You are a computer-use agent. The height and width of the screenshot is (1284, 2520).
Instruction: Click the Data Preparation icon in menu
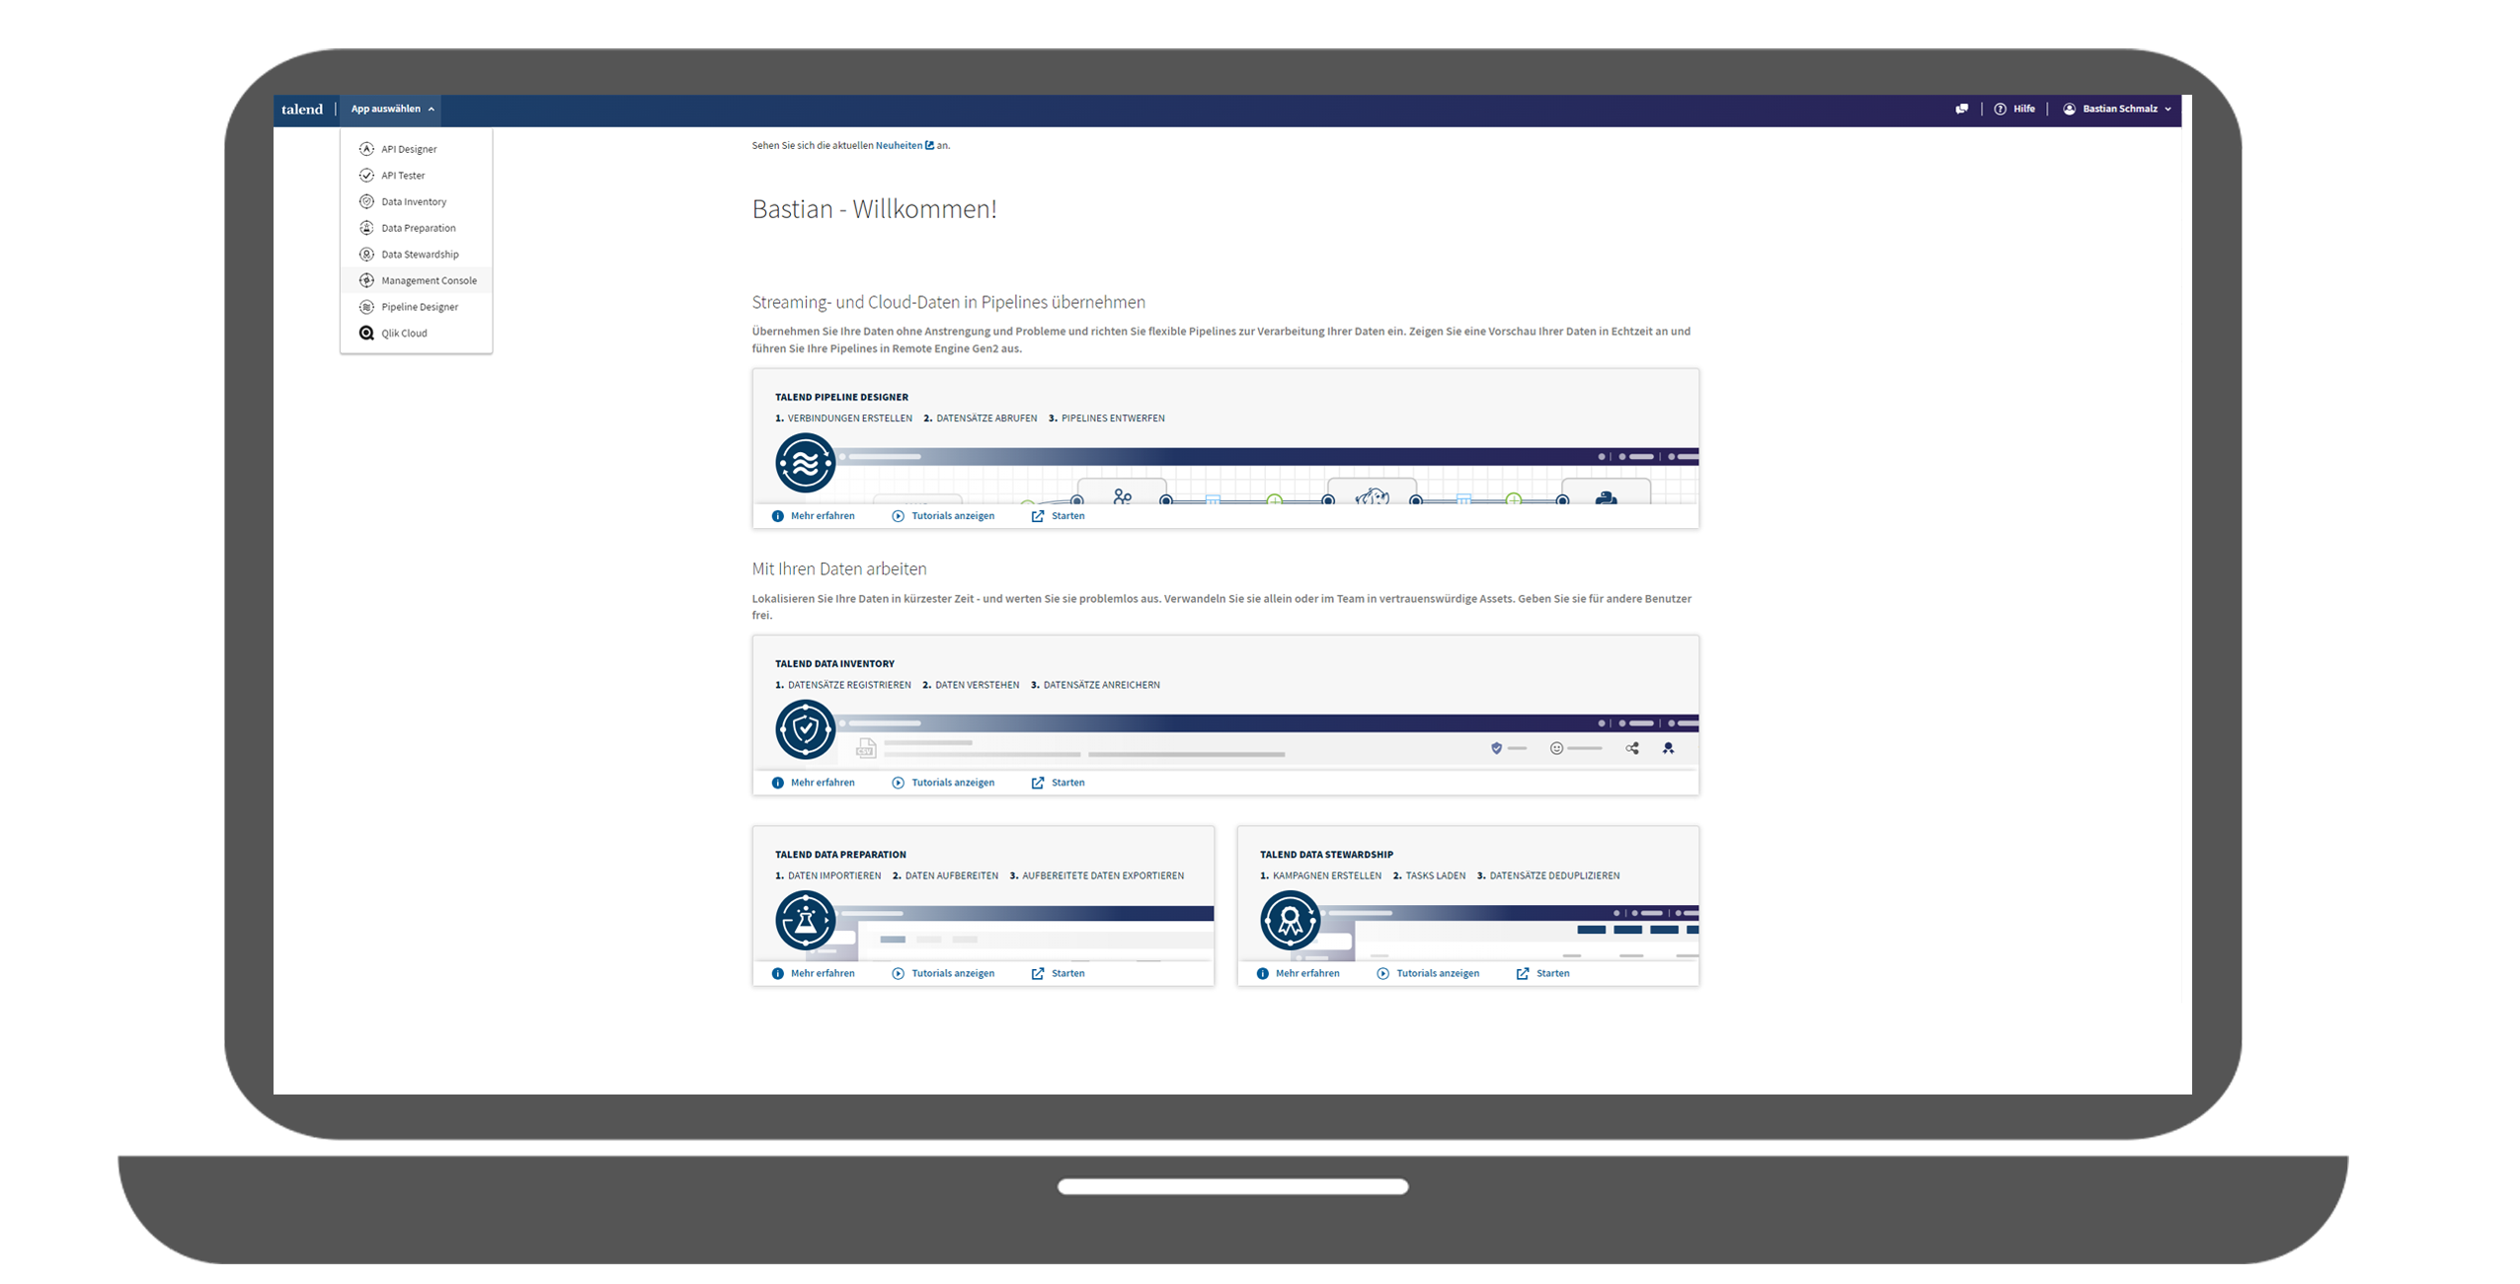coord(363,228)
